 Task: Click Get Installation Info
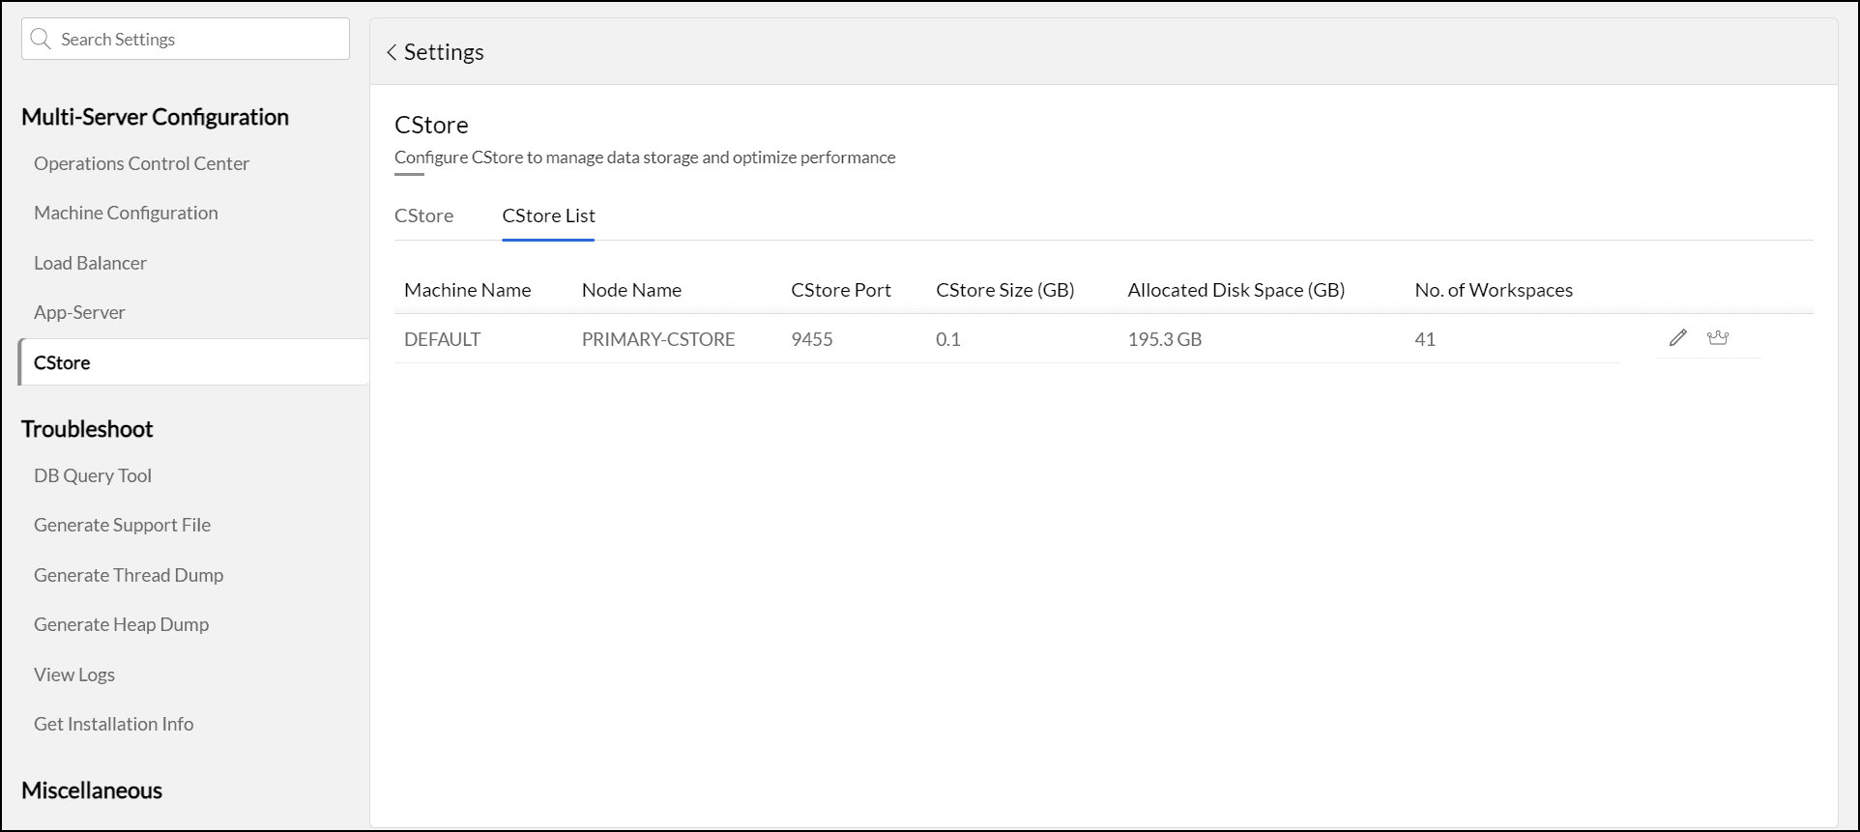[x=113, y=724]
